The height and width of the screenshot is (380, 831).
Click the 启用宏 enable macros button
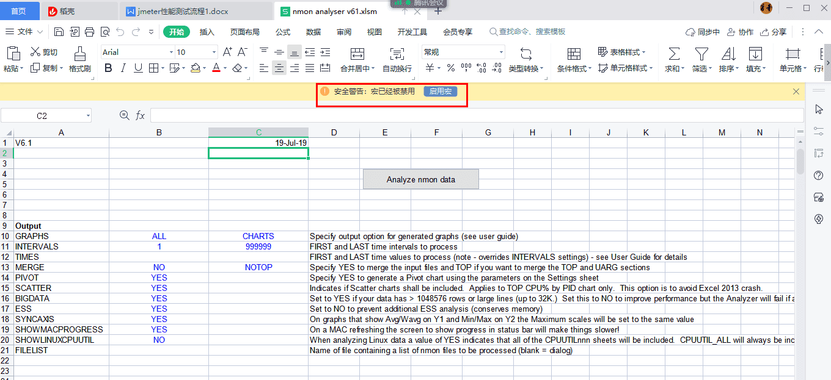coord(439,91)
